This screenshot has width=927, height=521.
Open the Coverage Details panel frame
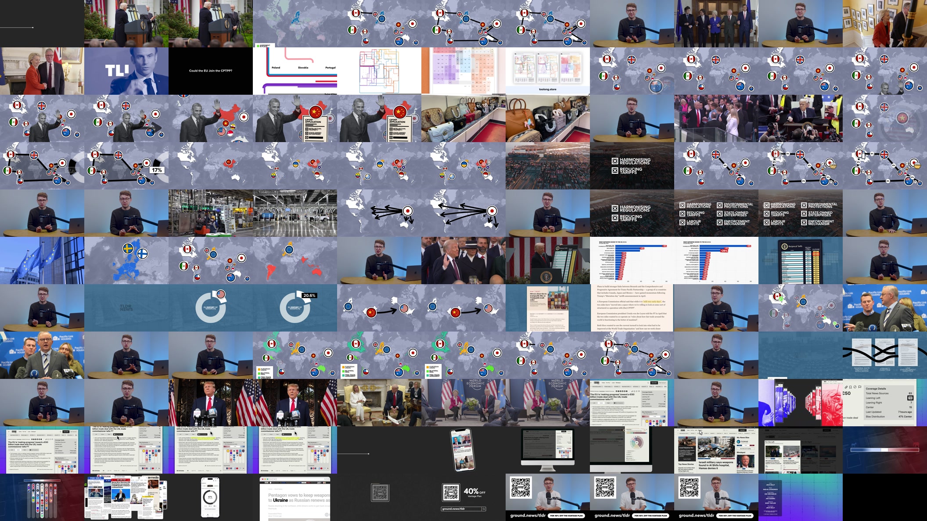click(x=885, y=403)
